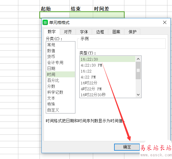Select the 时间 category

pos(61,74)
